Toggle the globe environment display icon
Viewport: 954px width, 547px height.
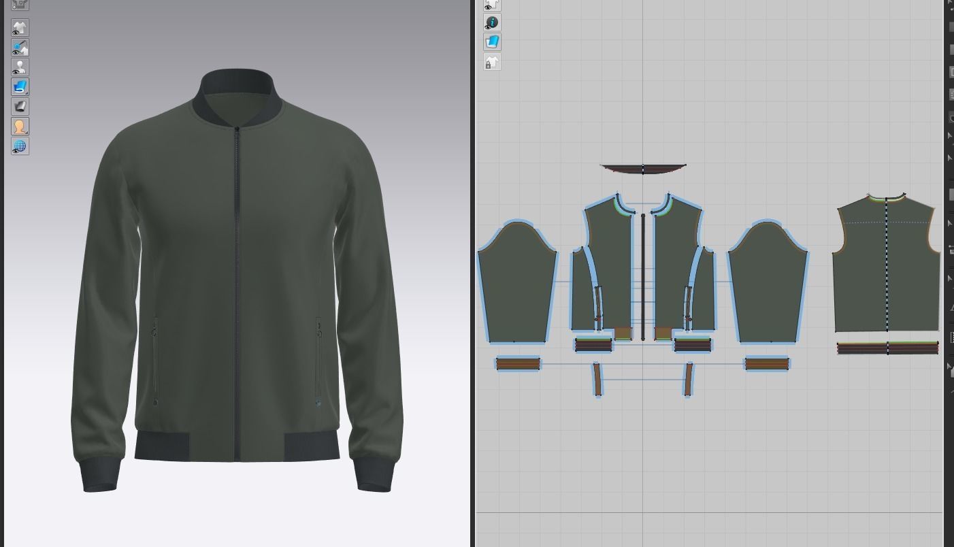[x=20, y=146]
